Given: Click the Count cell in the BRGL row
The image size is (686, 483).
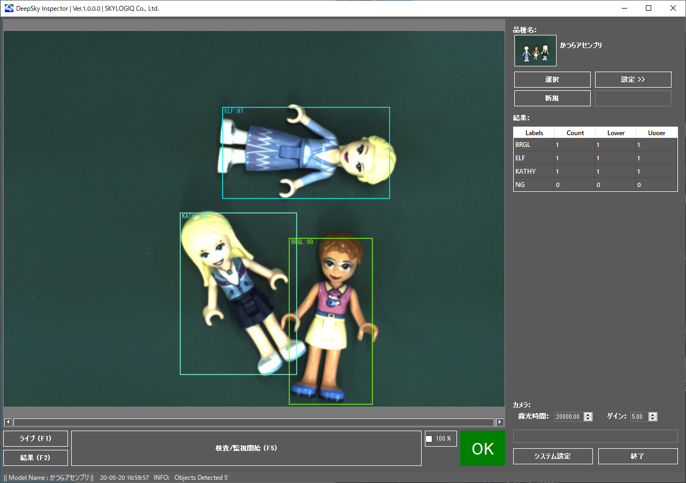Looking at the screenshot, I should point(575,145).
